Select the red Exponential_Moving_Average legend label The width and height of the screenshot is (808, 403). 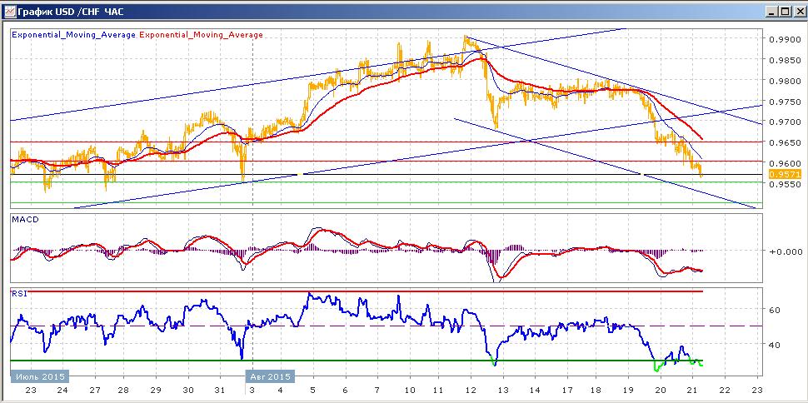click(202, 35)
